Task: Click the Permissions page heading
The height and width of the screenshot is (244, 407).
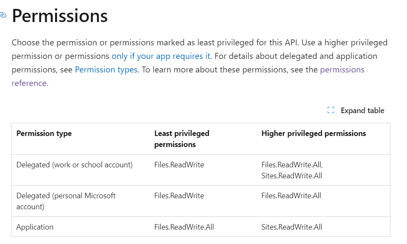Action: coord(60,16)
